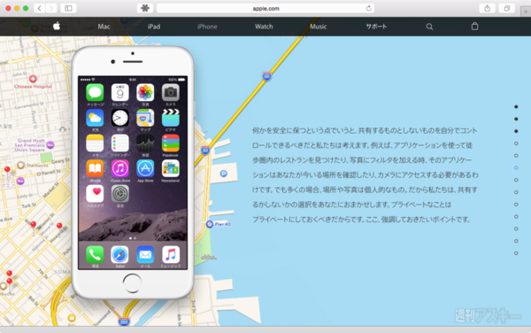Open the Watch menu item

(264, 27)
